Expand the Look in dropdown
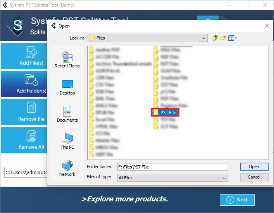Screen dimensions: 274x213 click(x=203, y=38)
